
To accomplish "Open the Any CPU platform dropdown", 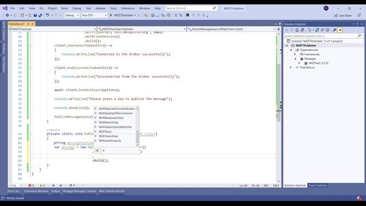I will [94, 15].
